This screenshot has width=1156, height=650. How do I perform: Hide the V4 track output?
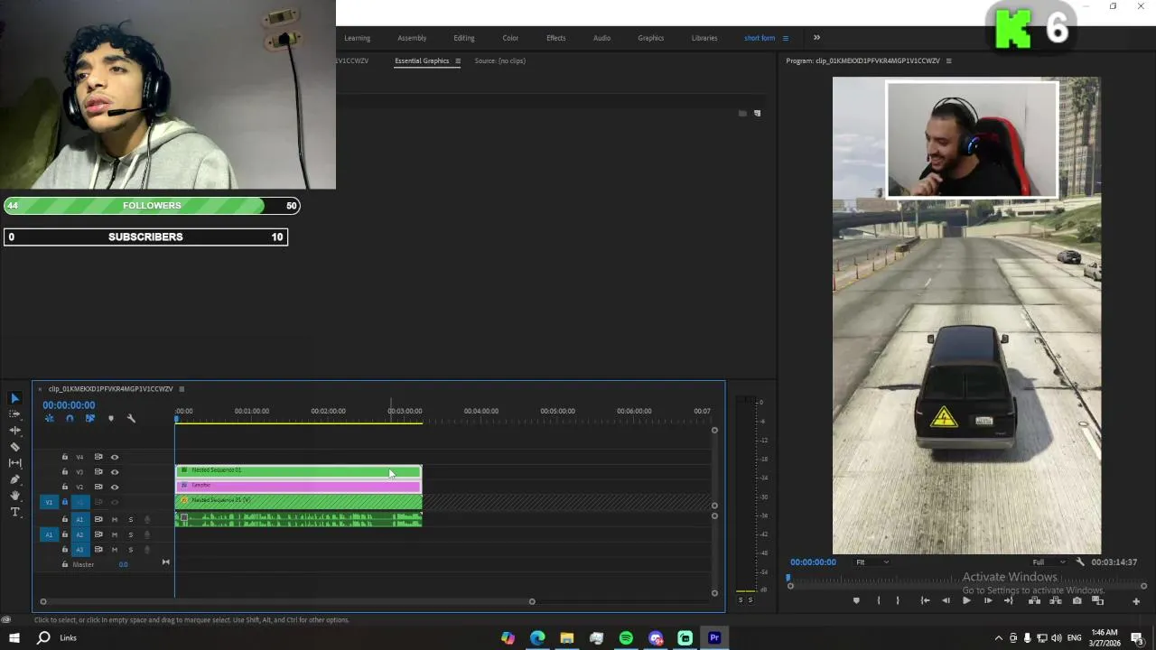click(x=115, y=457)
